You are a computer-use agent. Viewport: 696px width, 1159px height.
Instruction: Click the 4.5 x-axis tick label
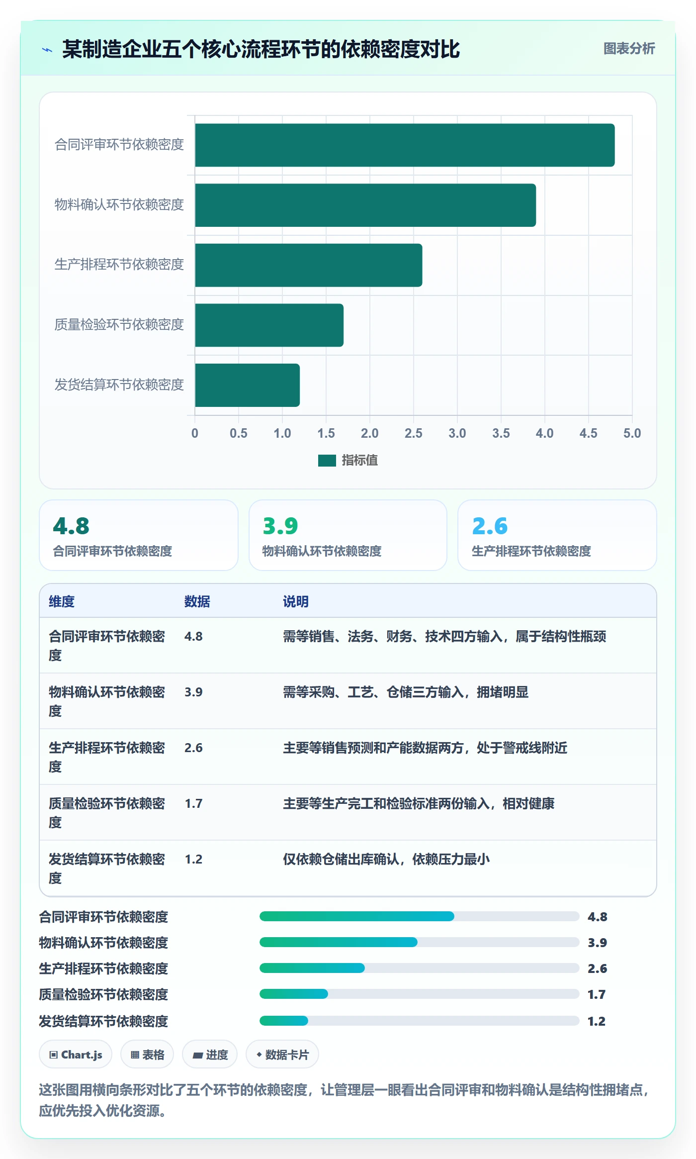click(x=588, y=433)
